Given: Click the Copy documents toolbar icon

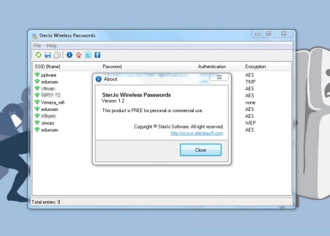Looking at the screenshot, I should [x=57, y=55].
